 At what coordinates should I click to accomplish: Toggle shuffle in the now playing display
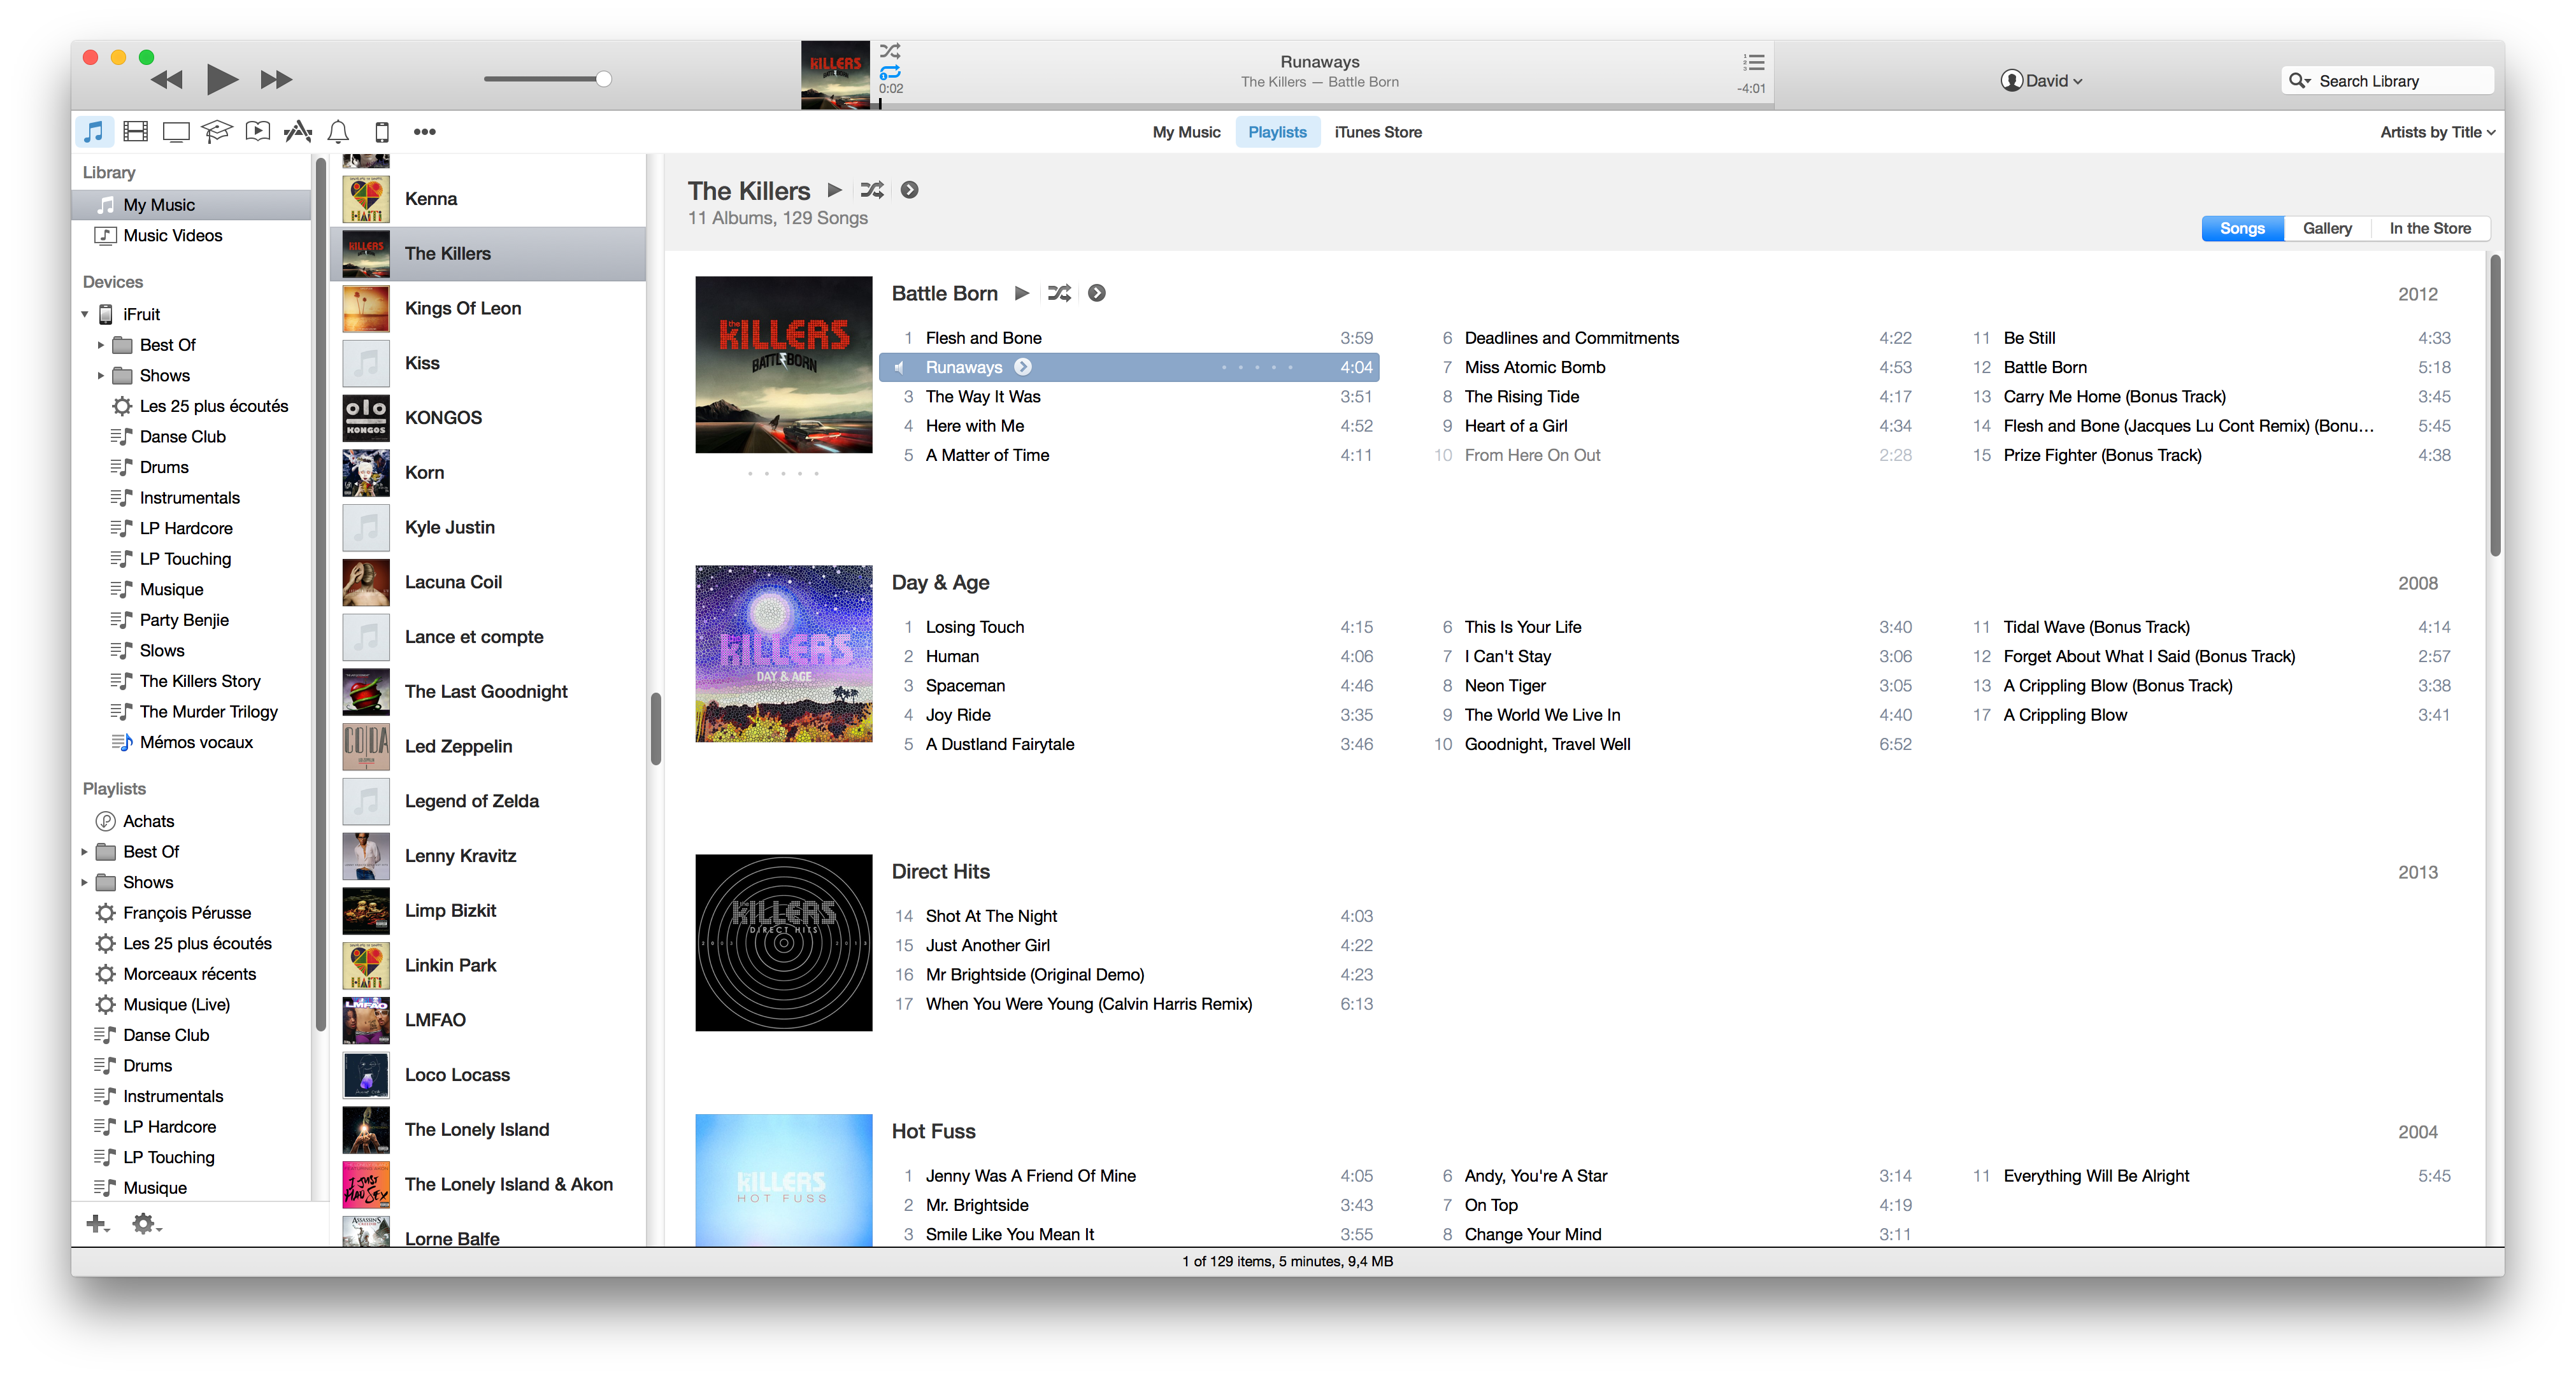point(889,50)
